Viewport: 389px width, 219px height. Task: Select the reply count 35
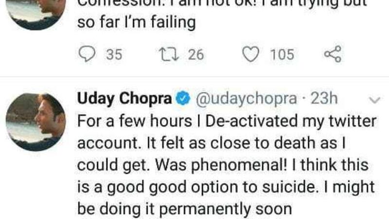point(114,55)
